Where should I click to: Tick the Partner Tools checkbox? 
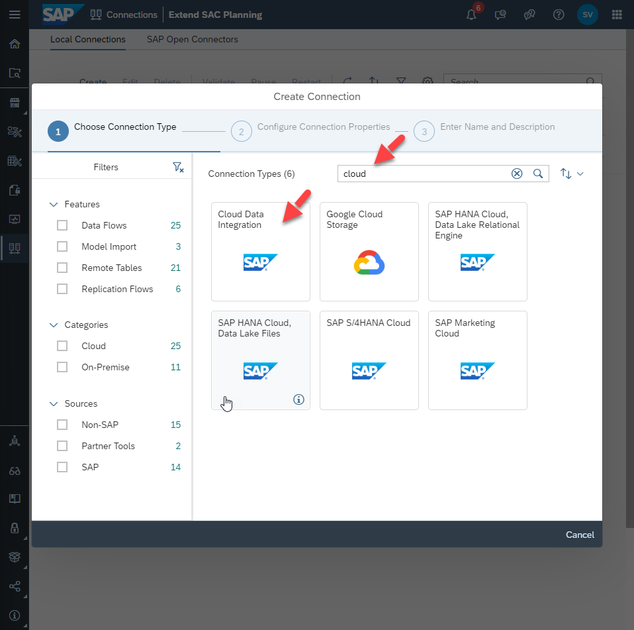(x=62, y=446)
